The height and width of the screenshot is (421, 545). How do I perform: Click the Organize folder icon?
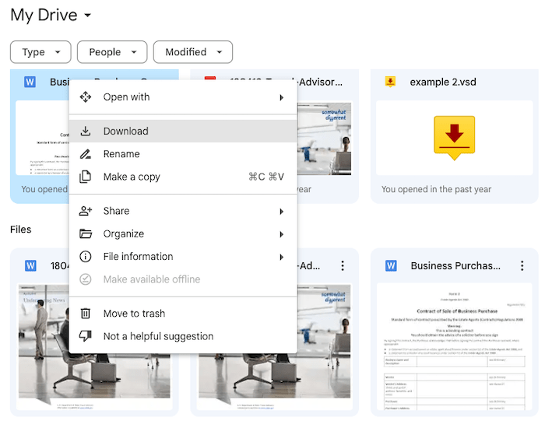point(86,233)
